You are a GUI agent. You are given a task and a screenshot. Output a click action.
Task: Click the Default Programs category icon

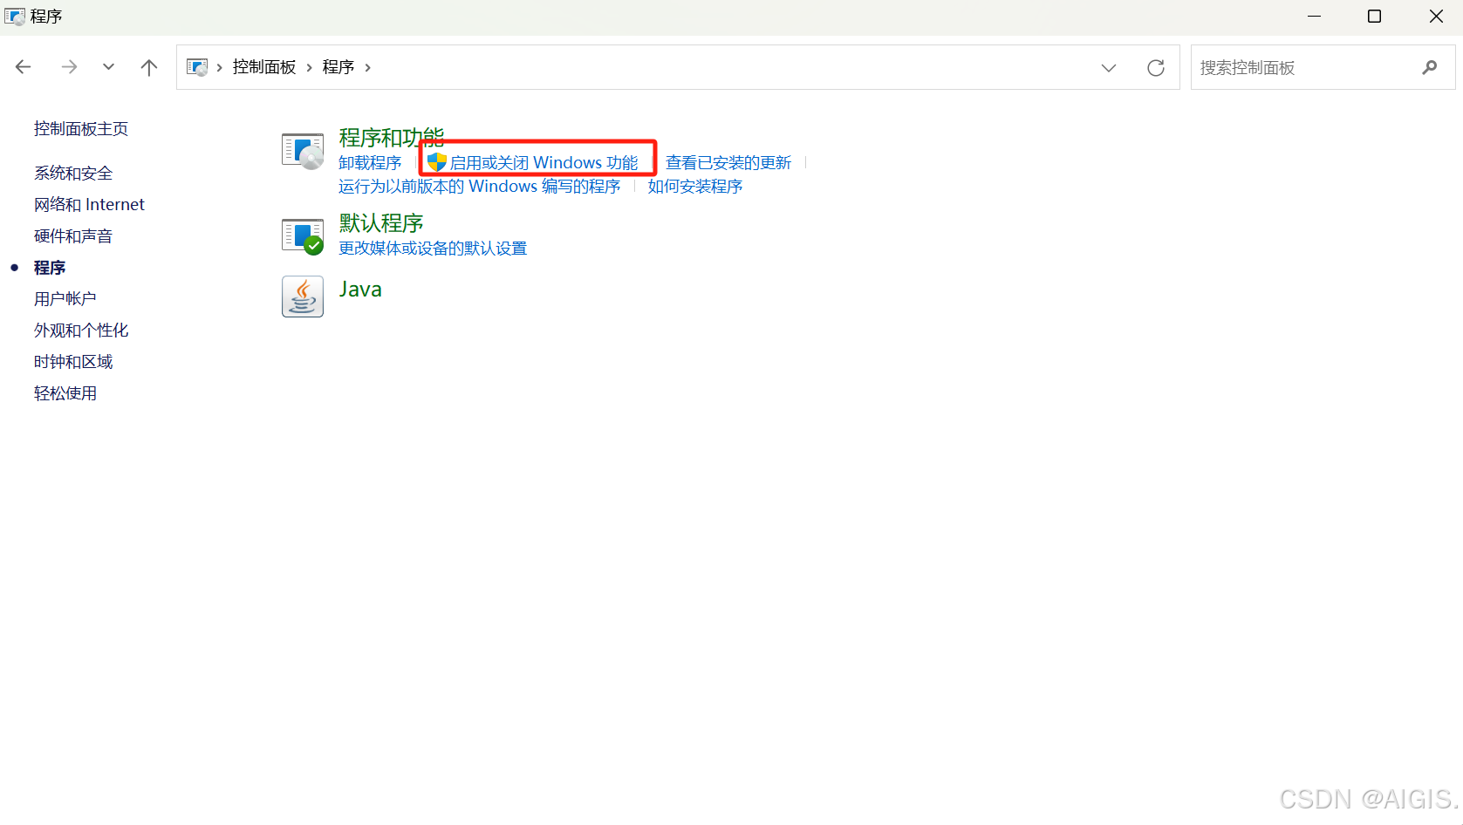pyautogui.click(x=303, y=235)
